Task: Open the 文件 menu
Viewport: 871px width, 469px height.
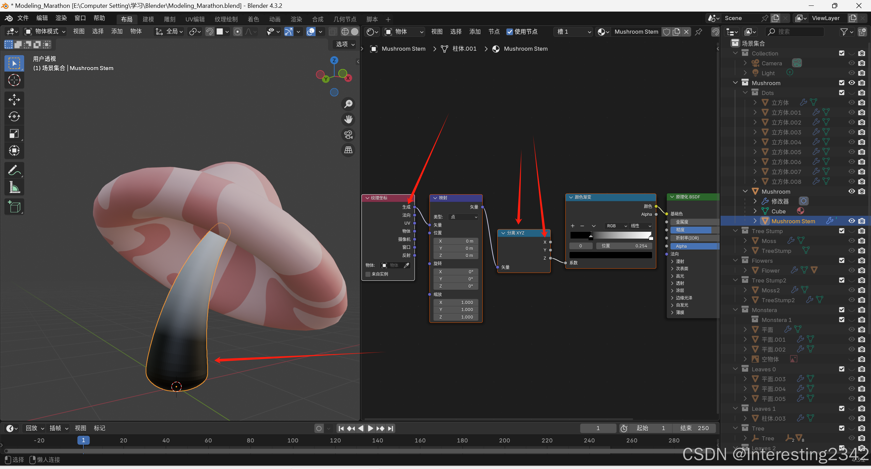Action: coord(23,18)
